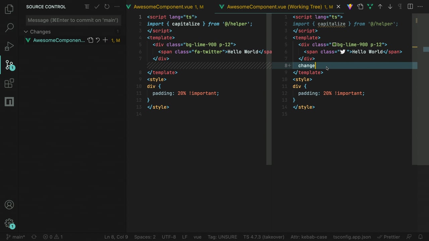Open the Search view in the activity bar
Image resolution: width=429 pixels, height=241 pixels.
[x=9, y=27]
